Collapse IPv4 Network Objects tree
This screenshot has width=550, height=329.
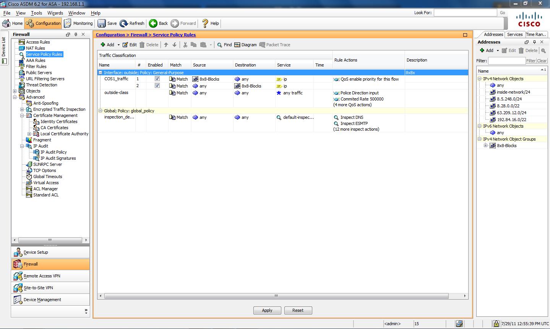(480, 79)
